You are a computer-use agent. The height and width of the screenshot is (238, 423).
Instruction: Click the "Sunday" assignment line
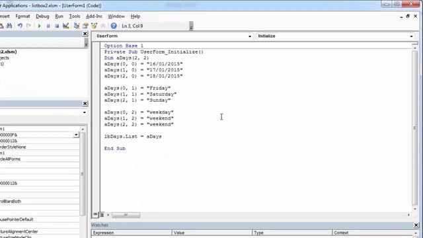pyautogui.click(x=137, y=100)
